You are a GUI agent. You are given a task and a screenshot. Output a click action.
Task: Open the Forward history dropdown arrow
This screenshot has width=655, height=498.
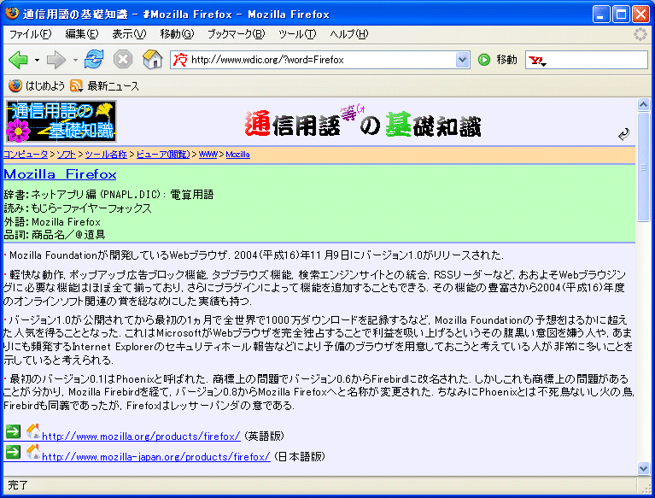click(x=75, y=60)
